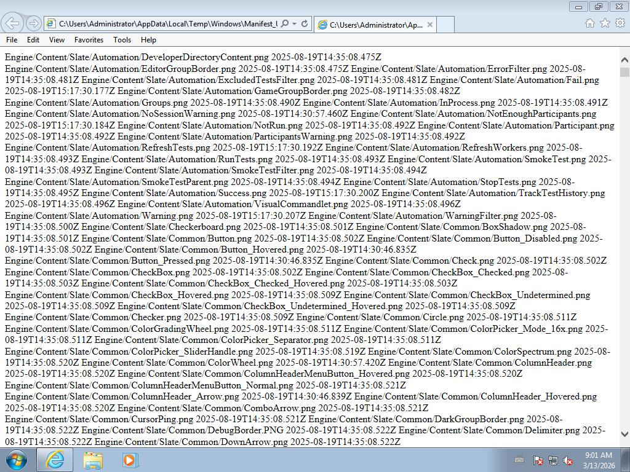Click the scrollbar down arrow
The height and width of the screenshot is (472, 630).
click(x=624, y=435)
